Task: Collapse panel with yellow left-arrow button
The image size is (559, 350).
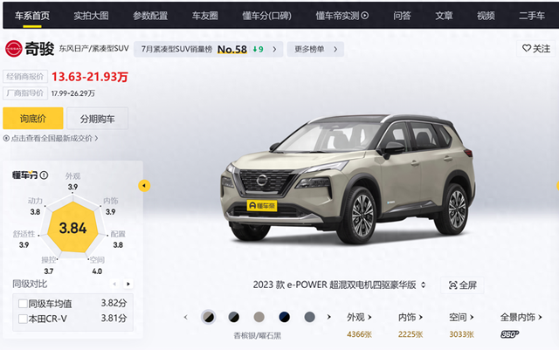Action: click(144, 186)
